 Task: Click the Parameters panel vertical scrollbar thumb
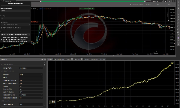pos(44,65)
